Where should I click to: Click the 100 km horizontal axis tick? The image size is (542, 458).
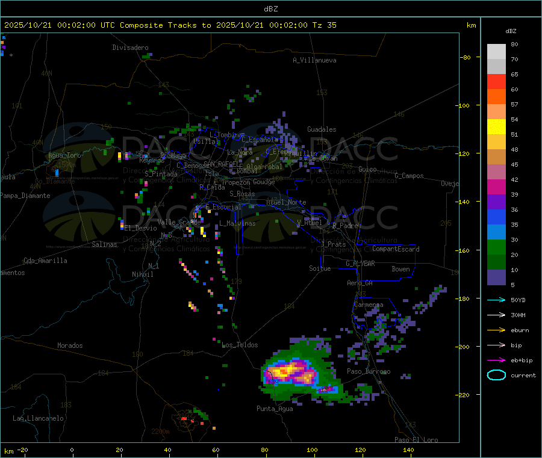pos(312,450)
